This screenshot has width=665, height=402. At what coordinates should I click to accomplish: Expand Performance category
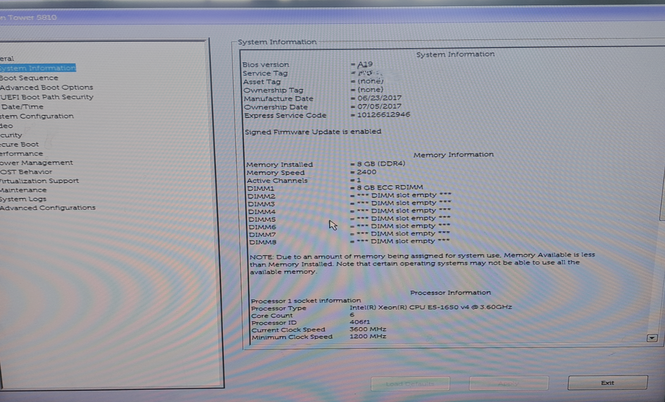21,153
